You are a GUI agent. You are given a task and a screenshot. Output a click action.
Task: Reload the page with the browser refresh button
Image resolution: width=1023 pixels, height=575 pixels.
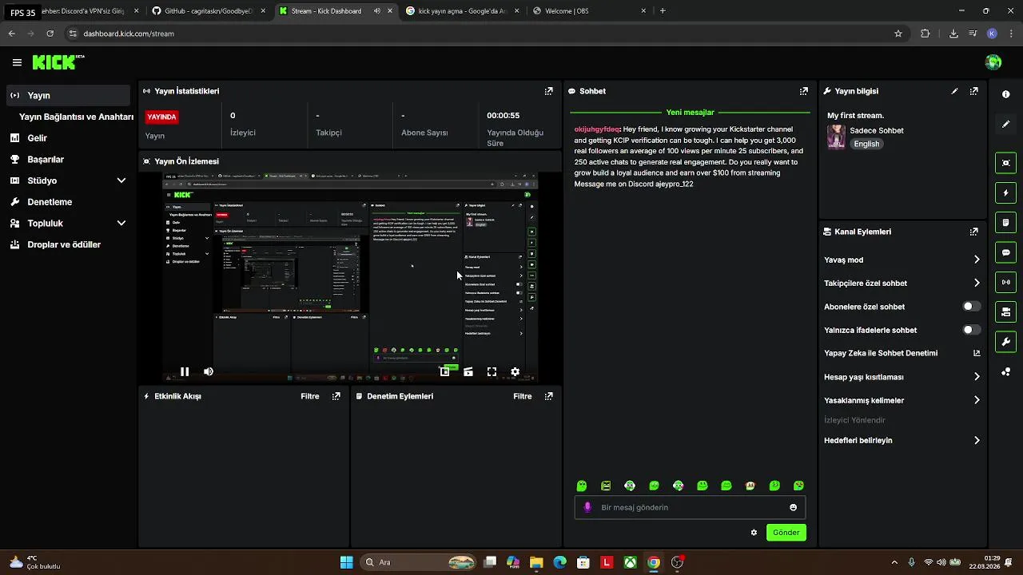[50, 34]
